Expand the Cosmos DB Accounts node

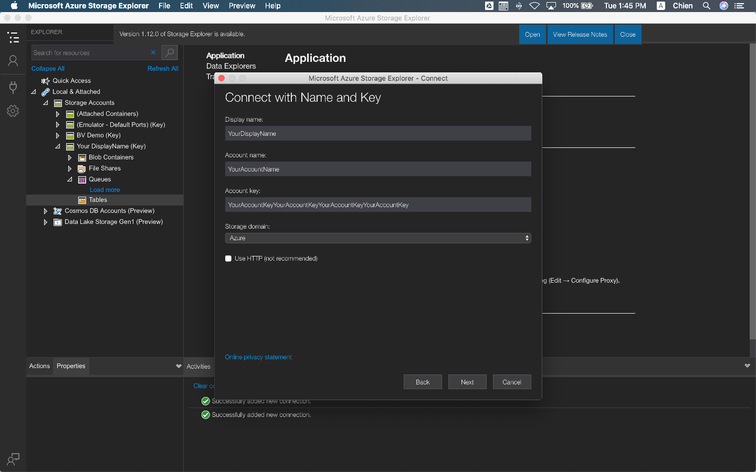point(46,211)
